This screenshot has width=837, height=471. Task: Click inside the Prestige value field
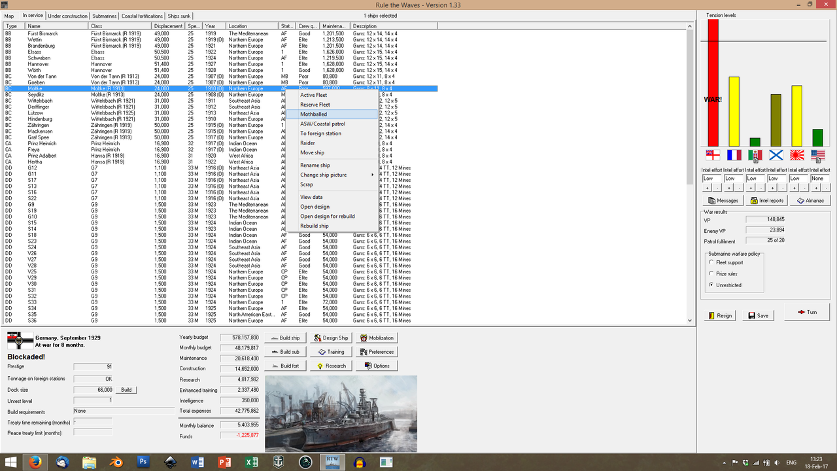coord(92,366)
